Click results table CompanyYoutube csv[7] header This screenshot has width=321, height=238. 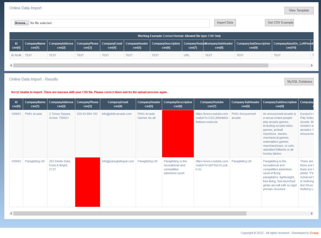coord(212,104)
